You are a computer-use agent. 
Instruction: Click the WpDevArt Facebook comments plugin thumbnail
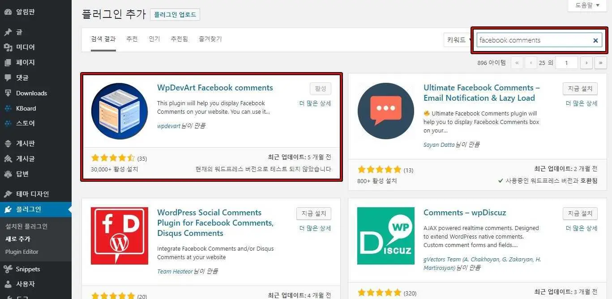[120, 111]
